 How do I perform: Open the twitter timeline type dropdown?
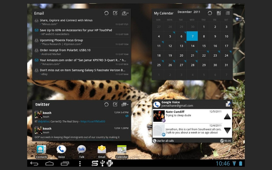tap(125, 105)
